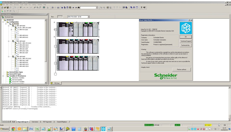231x132 pixels.
Task: Select the Derived Data Types tree item
Action: tap(16, 72)
